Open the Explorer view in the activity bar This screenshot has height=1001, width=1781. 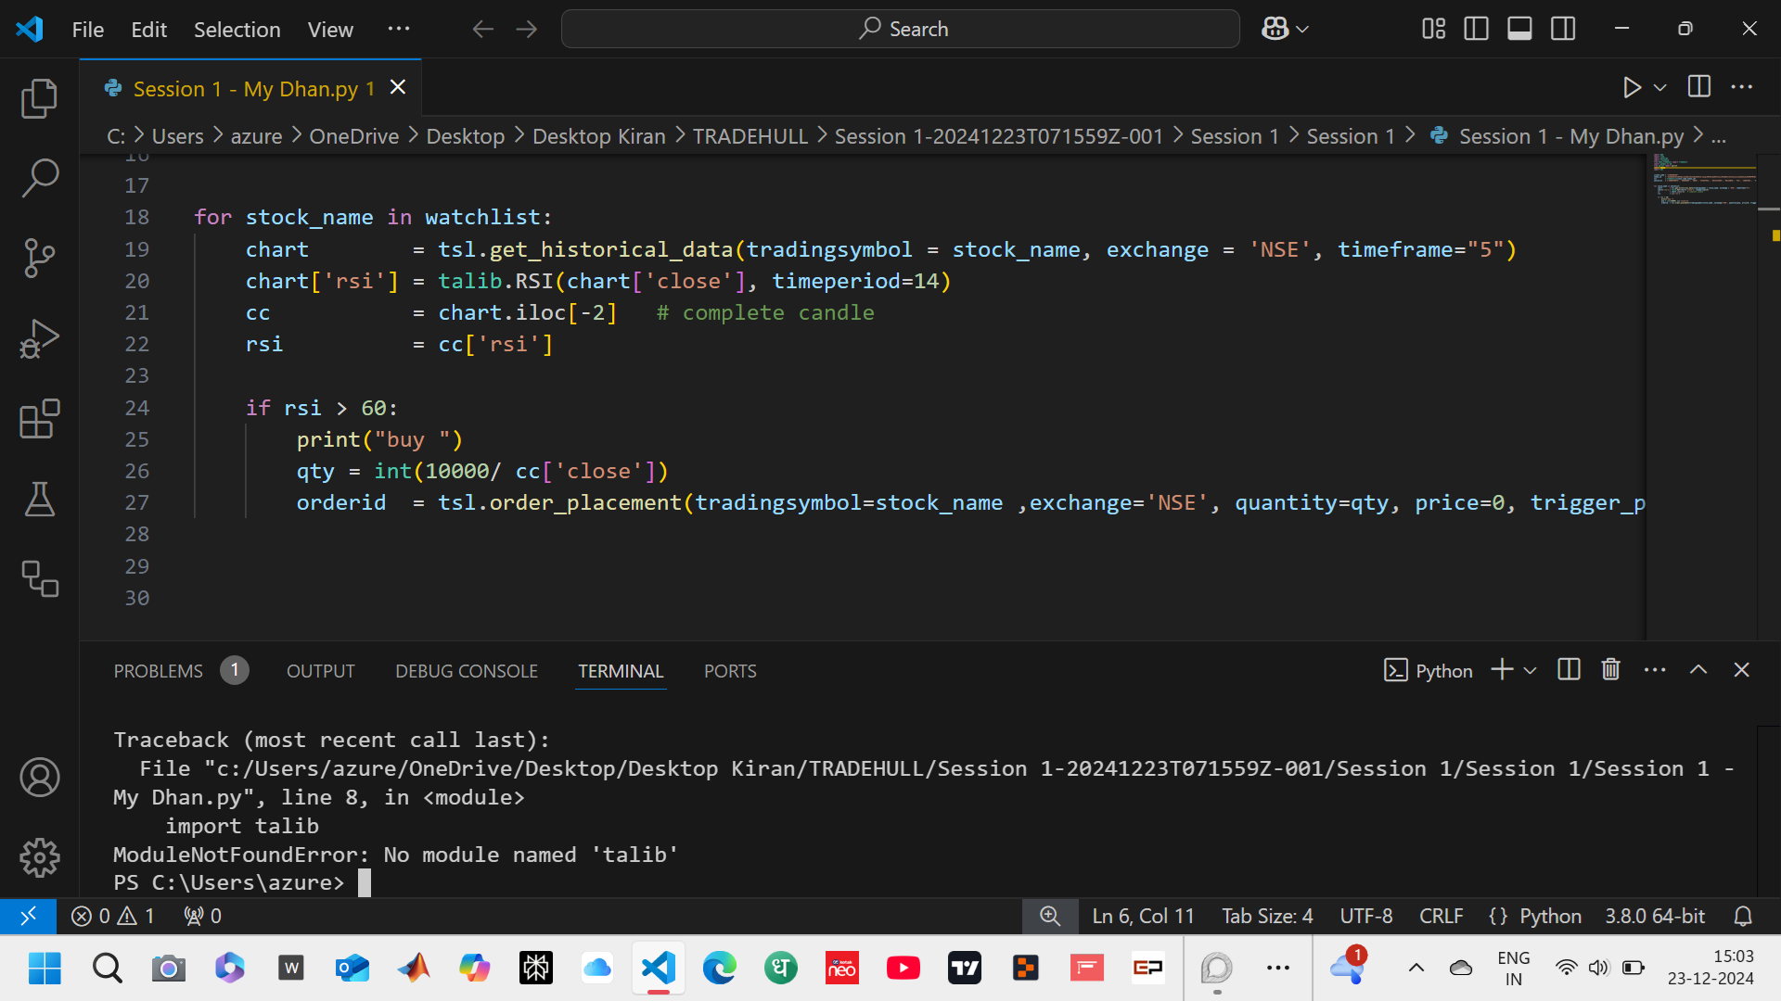[x=39, y=98]
